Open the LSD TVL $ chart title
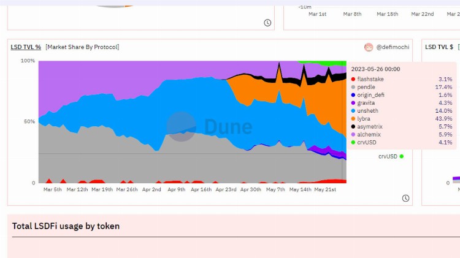The width and height of the screenshot is (460, 258). point(439,47)
